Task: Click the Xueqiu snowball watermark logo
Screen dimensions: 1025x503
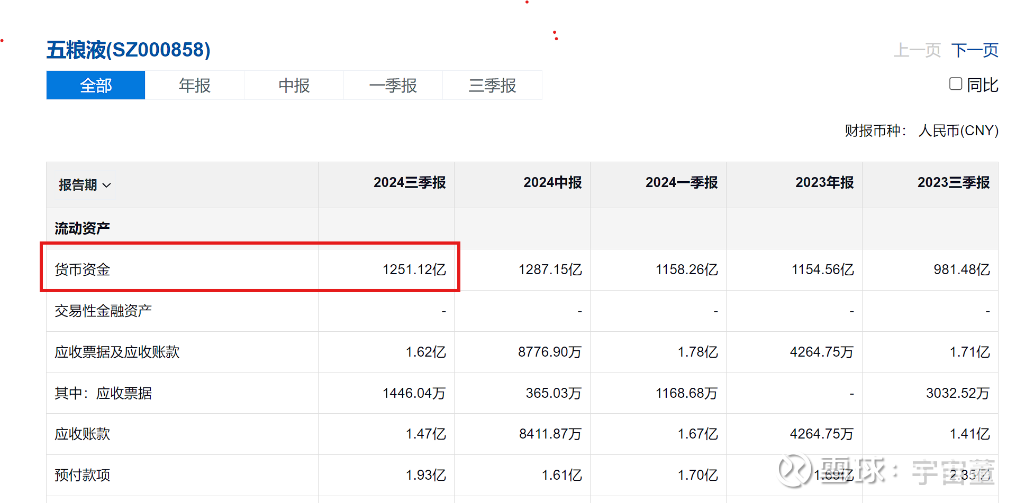Action: point(794,470)
